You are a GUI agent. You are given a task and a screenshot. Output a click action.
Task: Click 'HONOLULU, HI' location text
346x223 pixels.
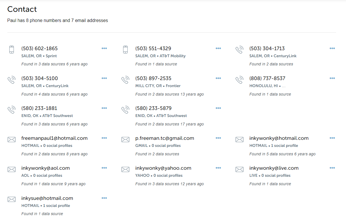[x=264, y=86]
